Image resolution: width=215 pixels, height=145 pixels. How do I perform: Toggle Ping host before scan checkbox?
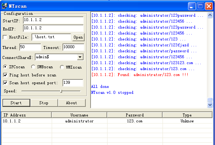pos(5,75)
